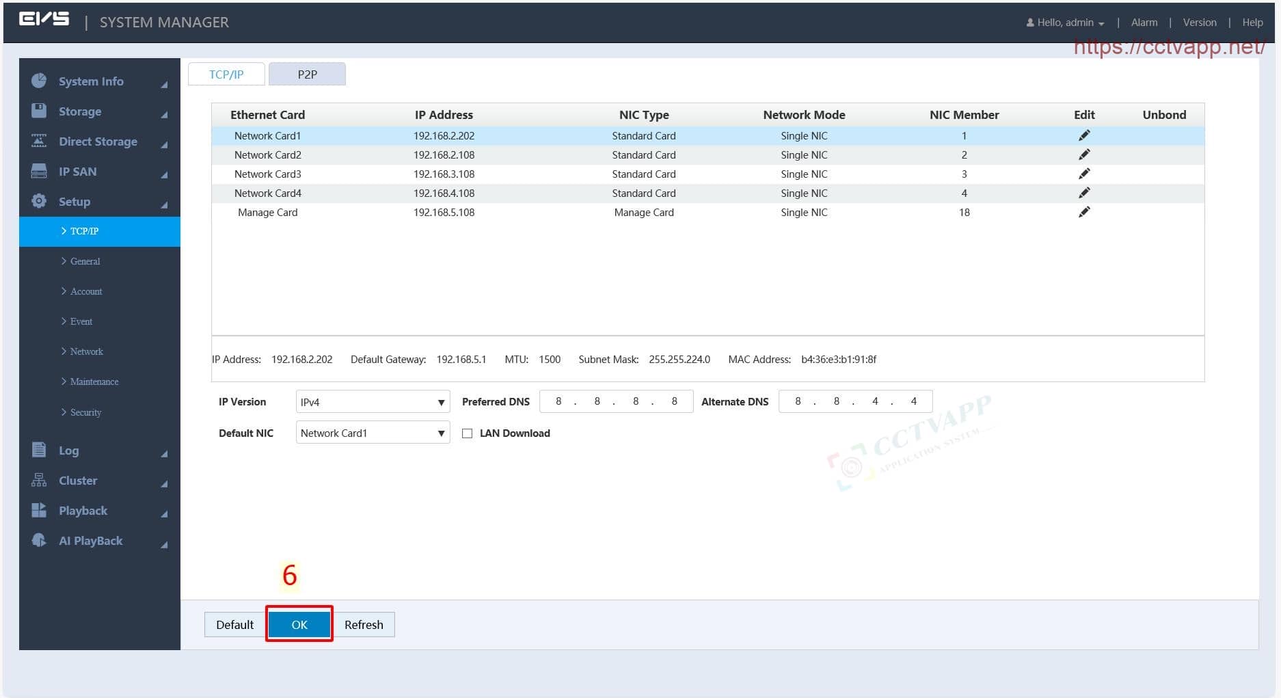
Task: Enable the LAN Download checkbox
Action: [x=468, y=433]
